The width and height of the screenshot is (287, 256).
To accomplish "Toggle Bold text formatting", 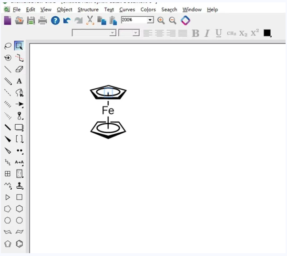I will 195,33.
